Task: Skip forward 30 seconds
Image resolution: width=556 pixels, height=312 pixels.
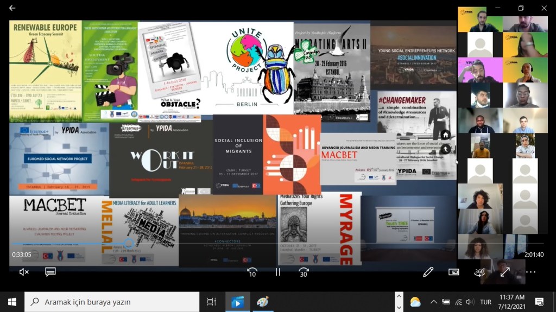Action: coord(304,272)
